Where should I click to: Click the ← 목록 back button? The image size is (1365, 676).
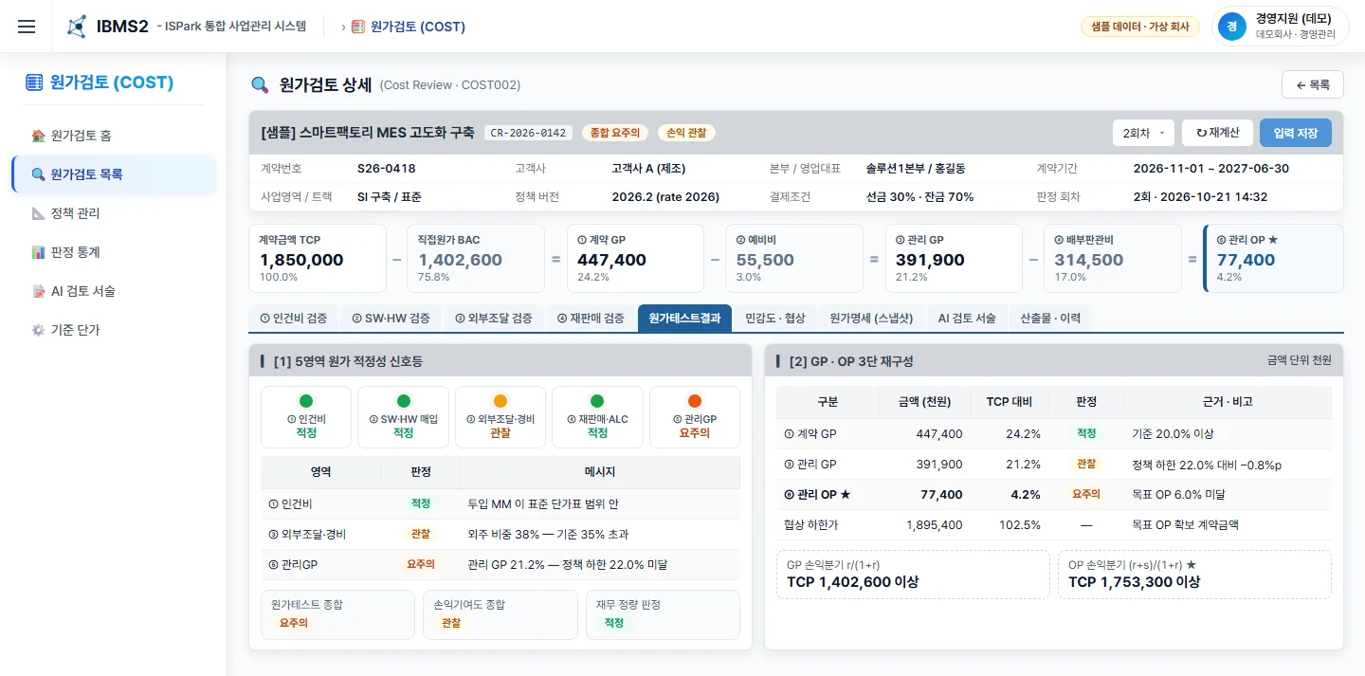[1313, 84]
